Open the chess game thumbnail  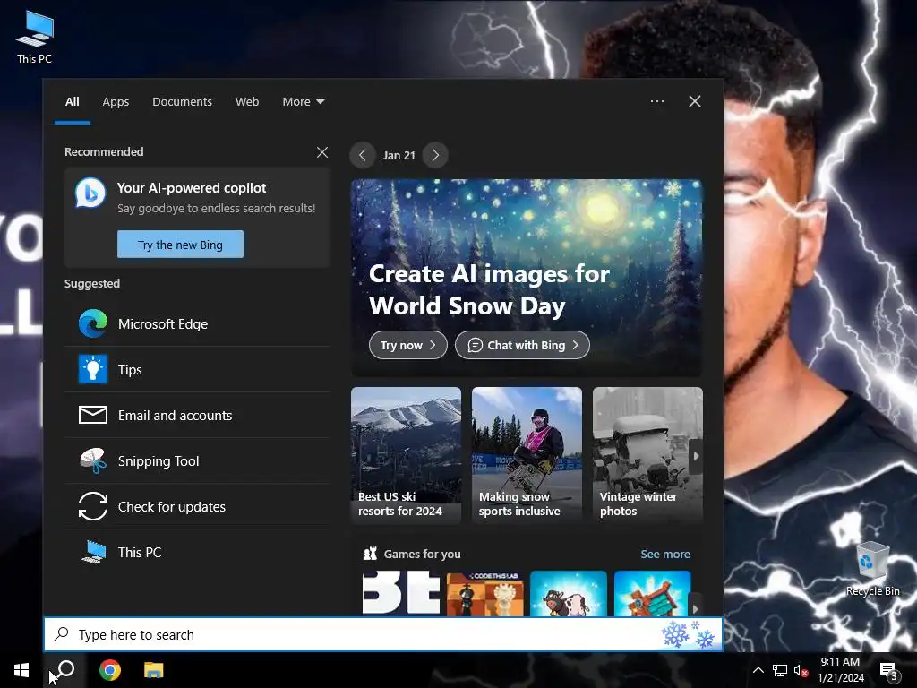tap(484, 593)
